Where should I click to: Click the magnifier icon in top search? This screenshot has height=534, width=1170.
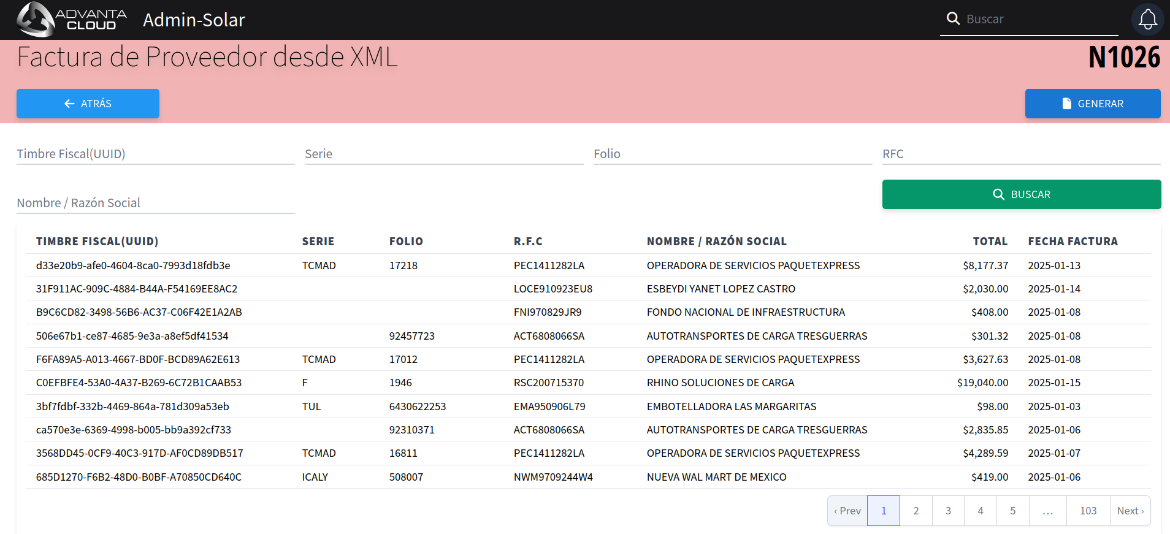pyautogui.click(x=953, y=19)
